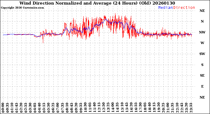210x114 pixels.
Task: Click the '01:10' time axis label
Action: click(x=12, y=108)
